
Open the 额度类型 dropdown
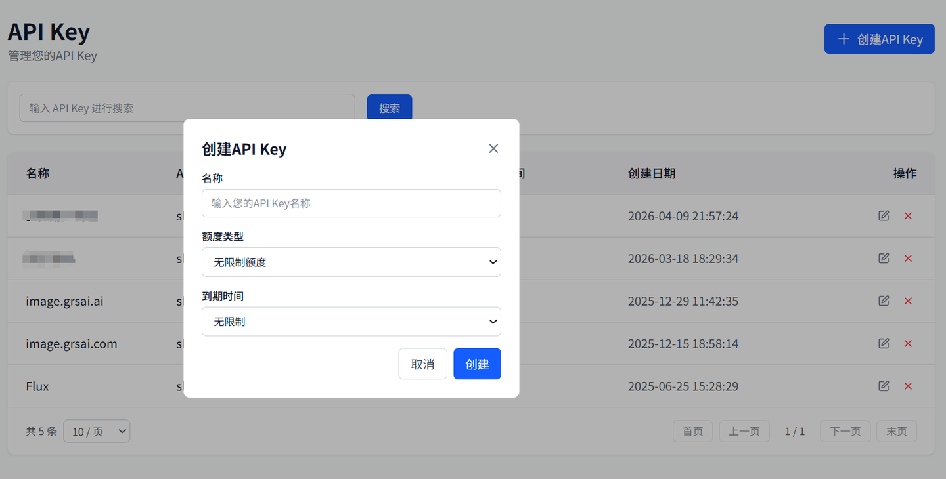click(351, 262)
